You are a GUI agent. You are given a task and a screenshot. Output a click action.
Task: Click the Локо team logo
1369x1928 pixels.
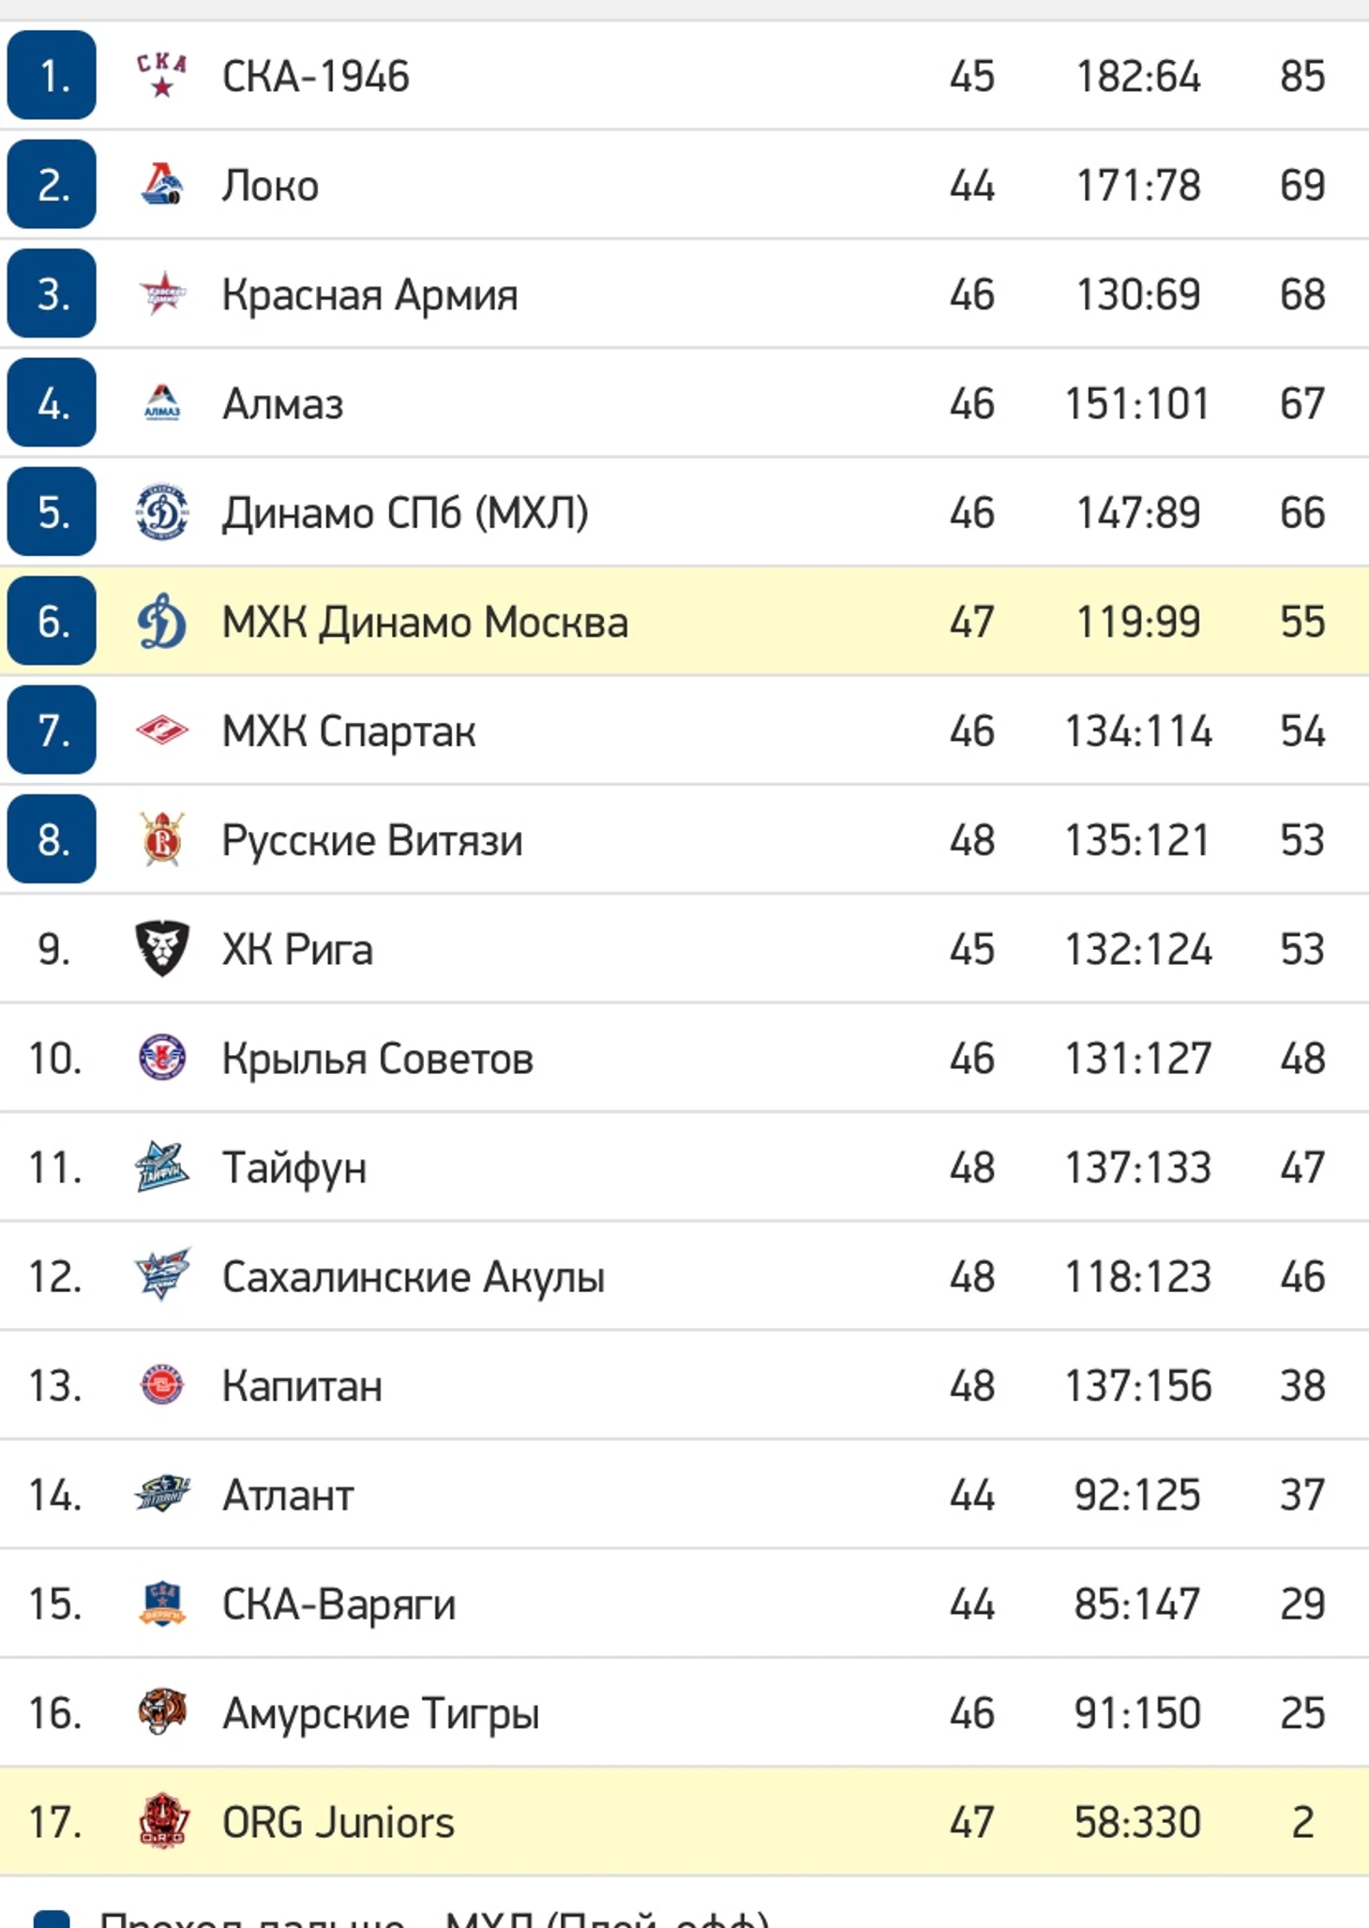161,185
